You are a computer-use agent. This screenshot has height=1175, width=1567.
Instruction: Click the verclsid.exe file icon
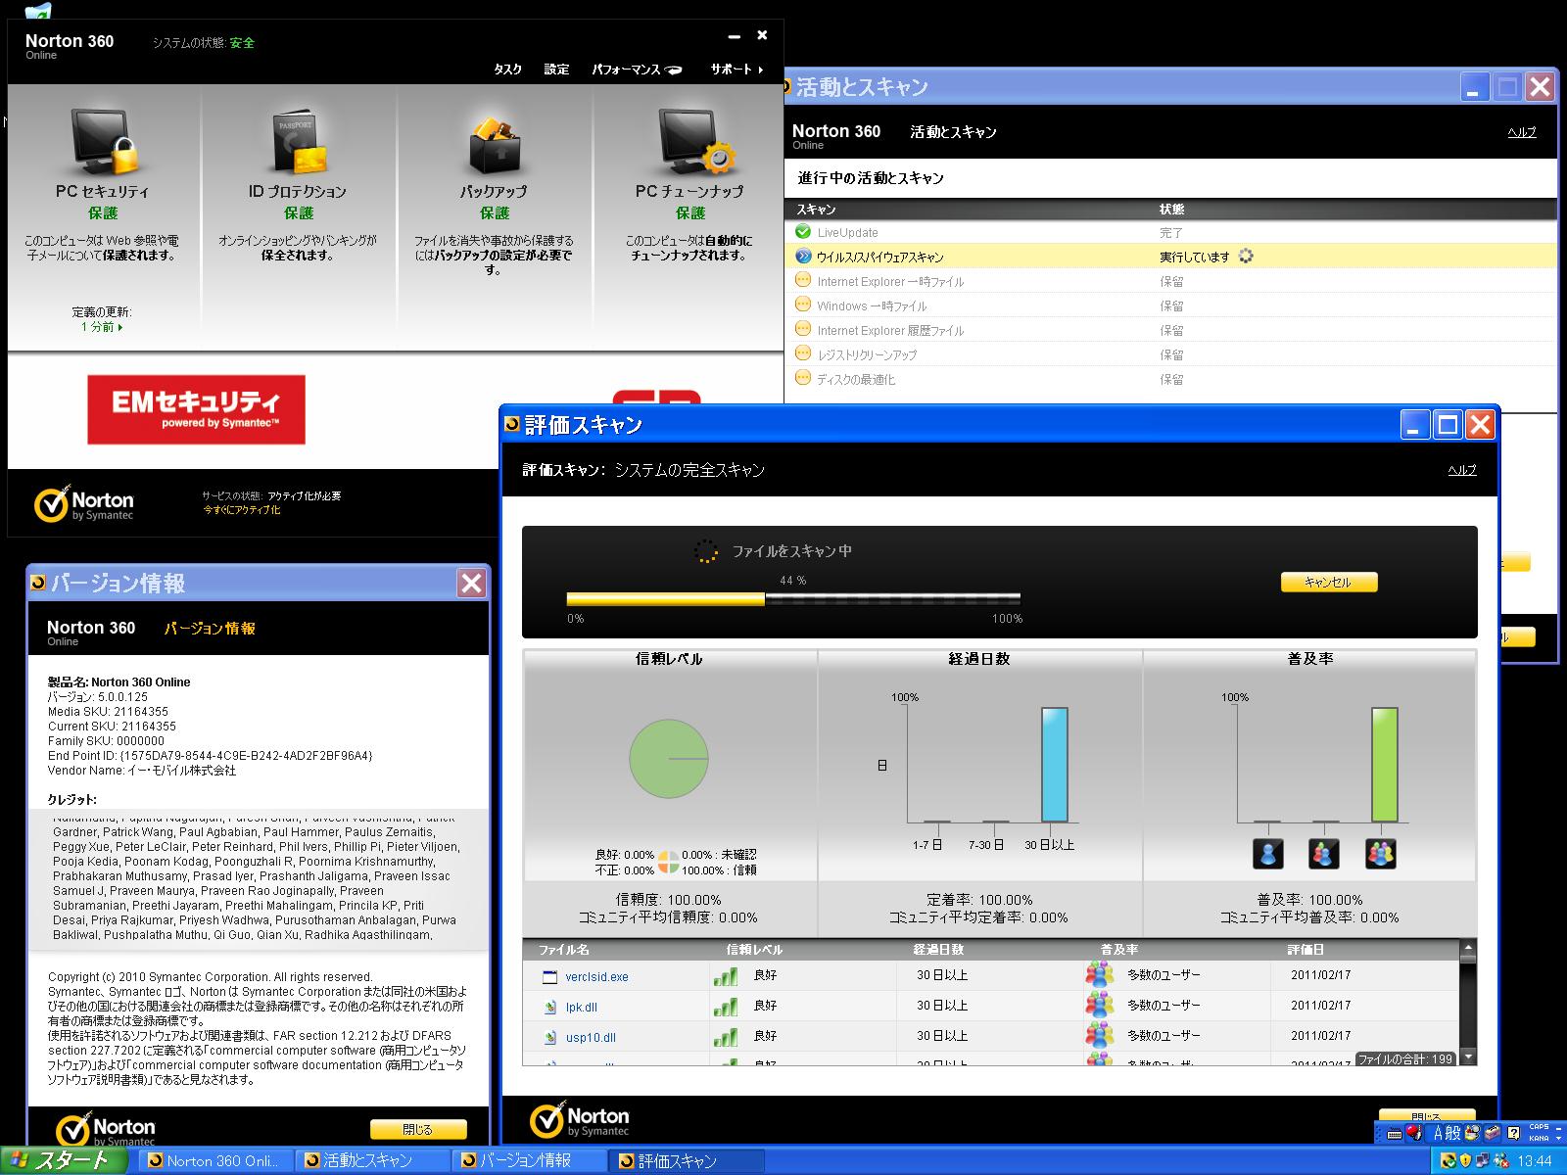(549, 976)
